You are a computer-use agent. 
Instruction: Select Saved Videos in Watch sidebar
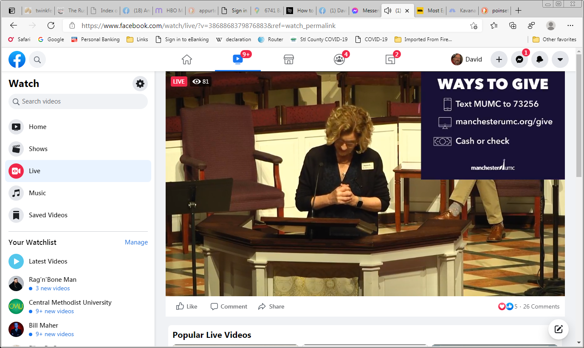click(48, 215)
